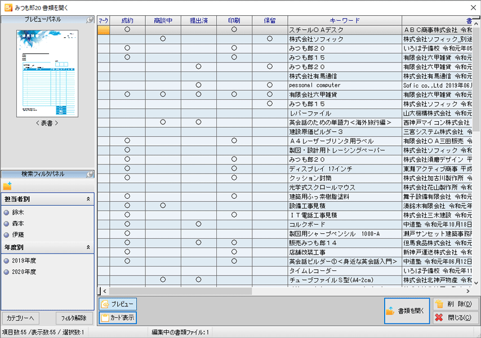The width and height of the screenshot is (481, 338).
Task: Click the みつも郎20 title bar application icon
Action: 8,7
